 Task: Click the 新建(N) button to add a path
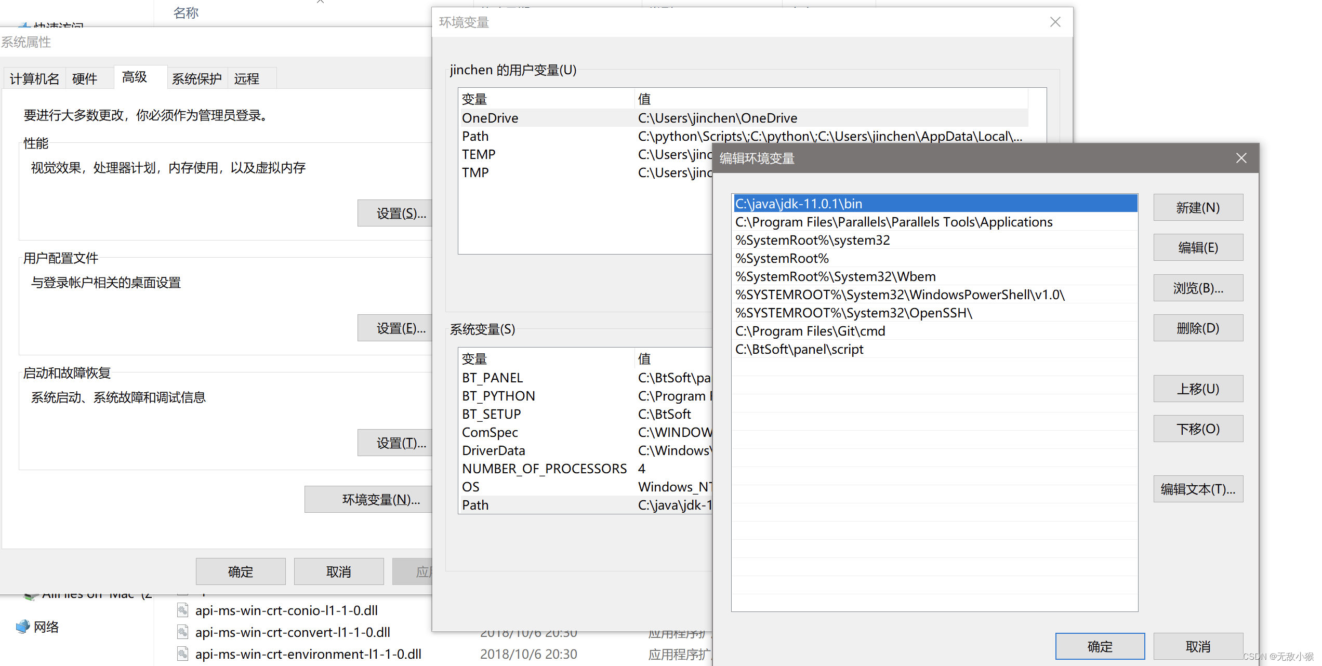tap(1198, 207)
